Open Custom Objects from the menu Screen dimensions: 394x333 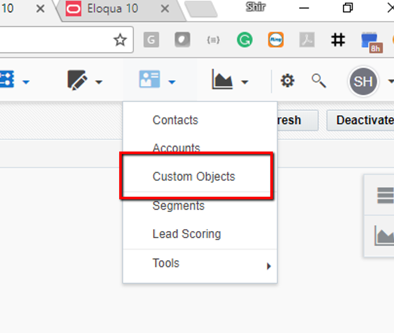[194, 176]
